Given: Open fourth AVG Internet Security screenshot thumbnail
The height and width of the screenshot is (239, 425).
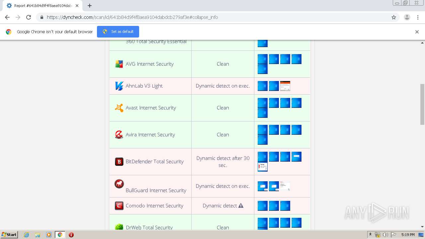Looking at the screenshot, I should click(297, 59).
